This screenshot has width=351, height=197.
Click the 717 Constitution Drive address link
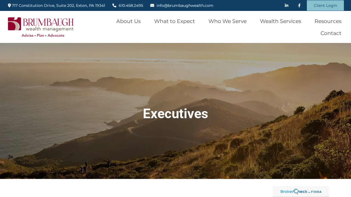coord(58,5)
